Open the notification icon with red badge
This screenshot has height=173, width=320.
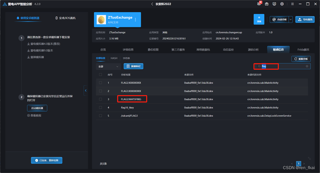[x=259, y=3]
